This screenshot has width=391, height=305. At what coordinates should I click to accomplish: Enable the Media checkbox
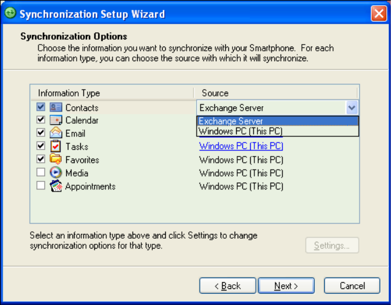(40, 172)
